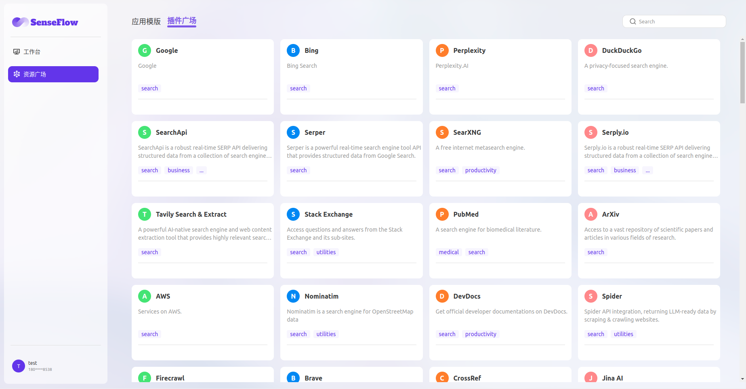This screenshot has height=389, width=746.
Task: Click the test username in sidebar
Action: (33, 363)
